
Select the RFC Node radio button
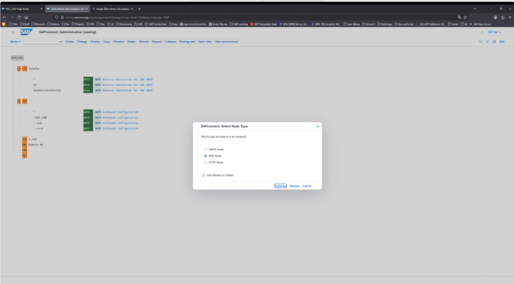click(205, 156)
